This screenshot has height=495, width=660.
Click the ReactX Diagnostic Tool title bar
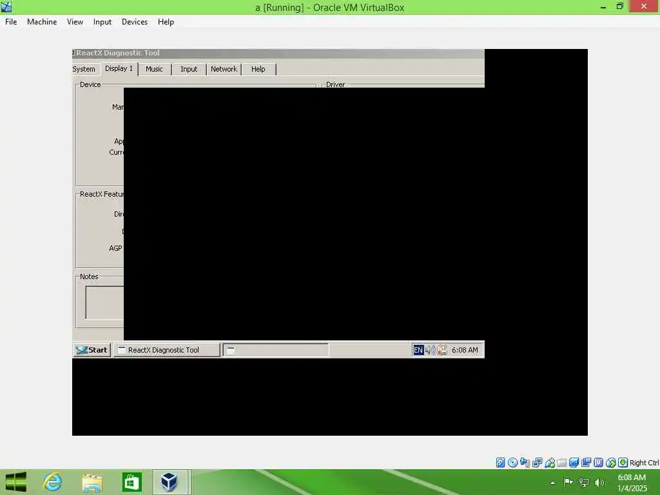[278, 53]
